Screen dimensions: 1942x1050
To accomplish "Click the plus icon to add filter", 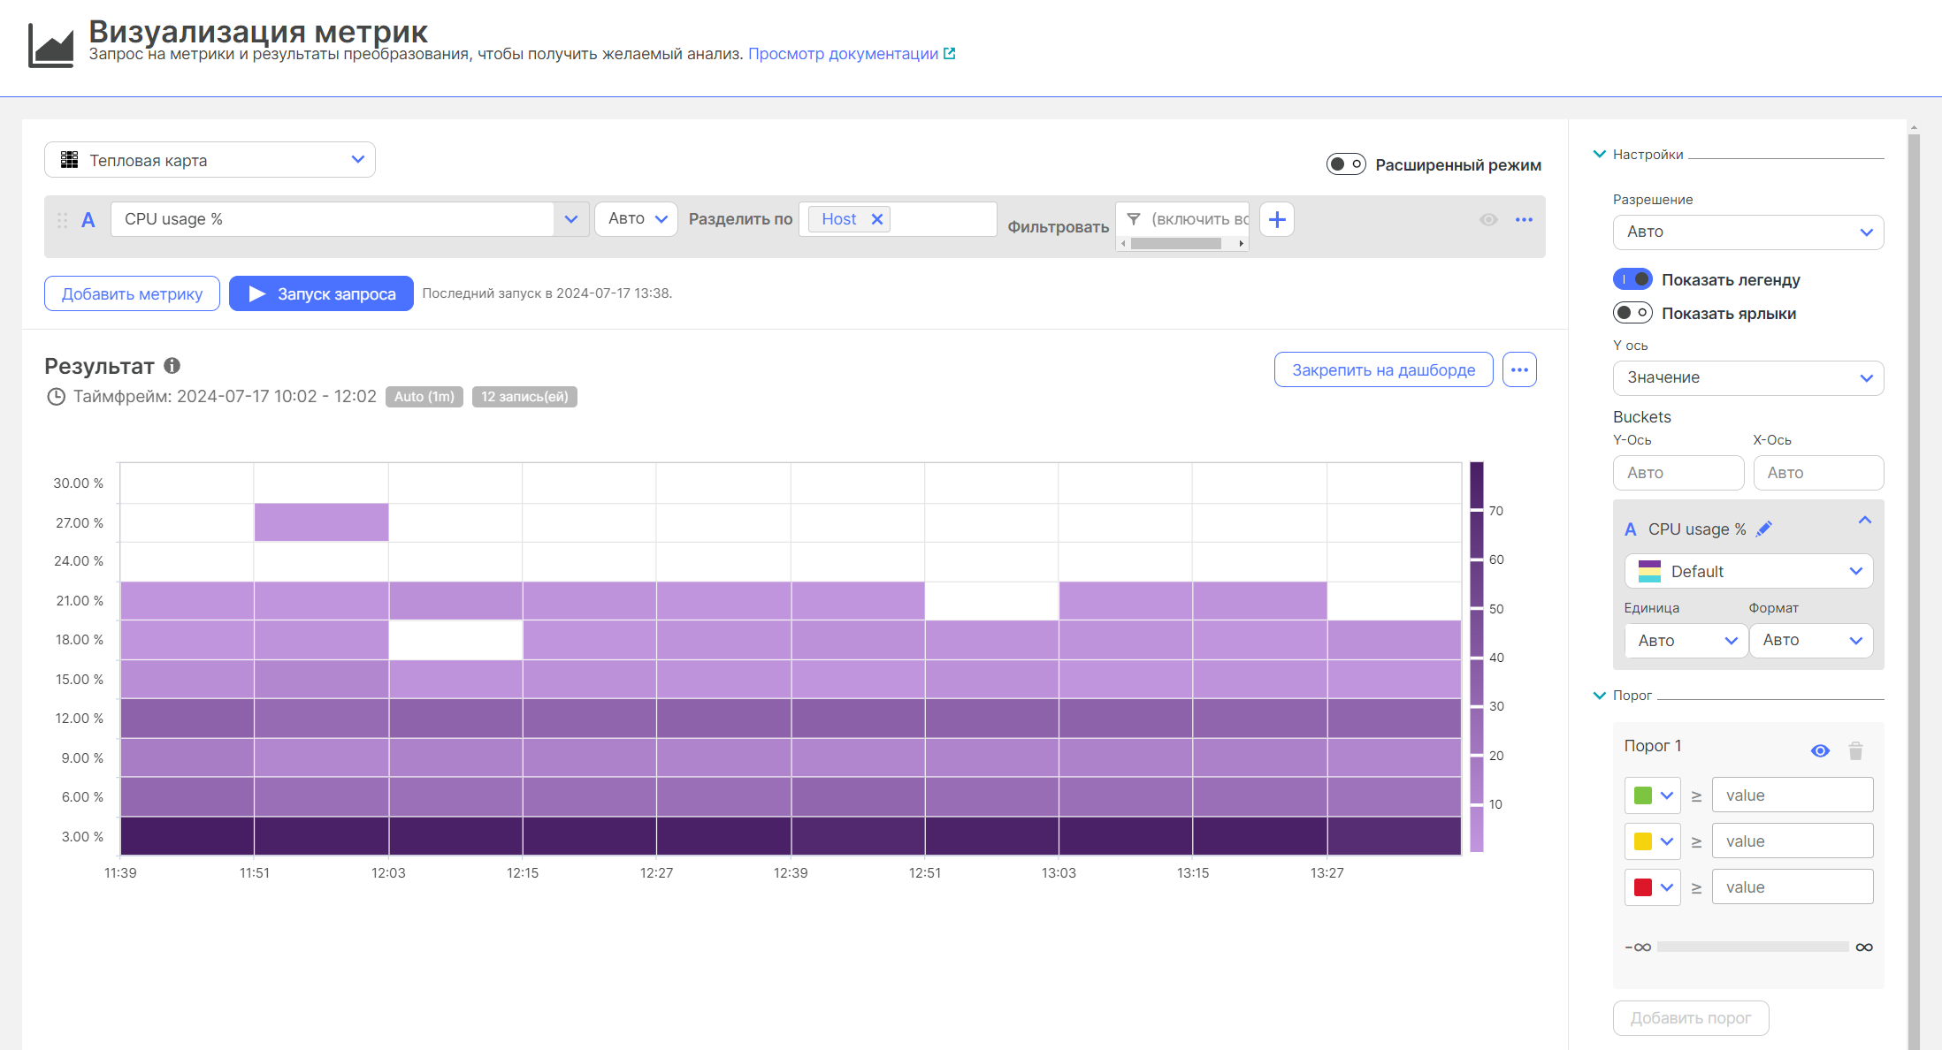I will click(x=1276, y=220).
